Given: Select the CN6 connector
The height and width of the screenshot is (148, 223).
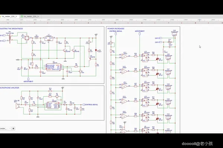Looking at the screenshot, I should 168,88.
